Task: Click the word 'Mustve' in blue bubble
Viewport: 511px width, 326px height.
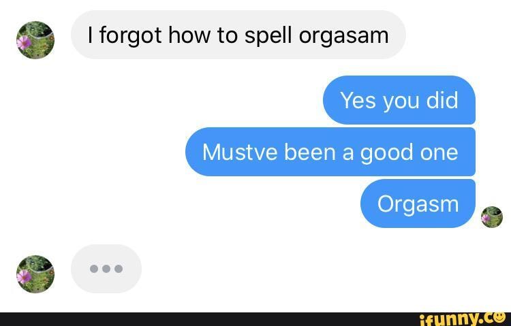Action: (241, 152)
